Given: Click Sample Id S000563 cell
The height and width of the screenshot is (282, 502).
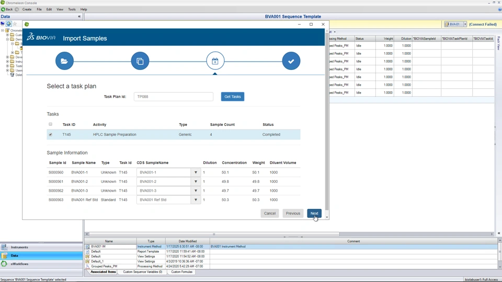Looking at the screenshot, I should (x=56, y=200).
